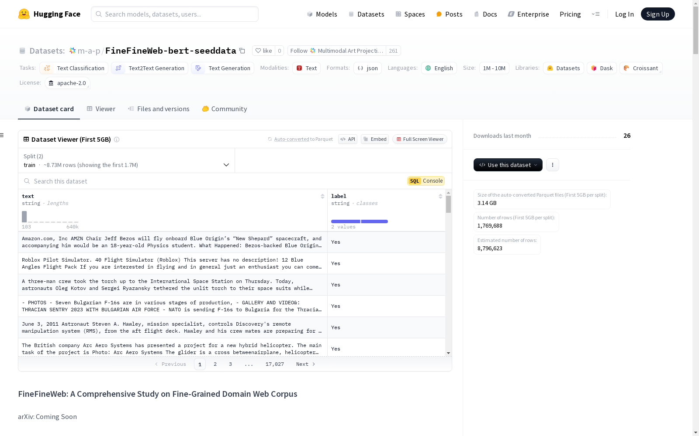Click the Dask library tag
699x436 pixels.
tap(602, 68)
